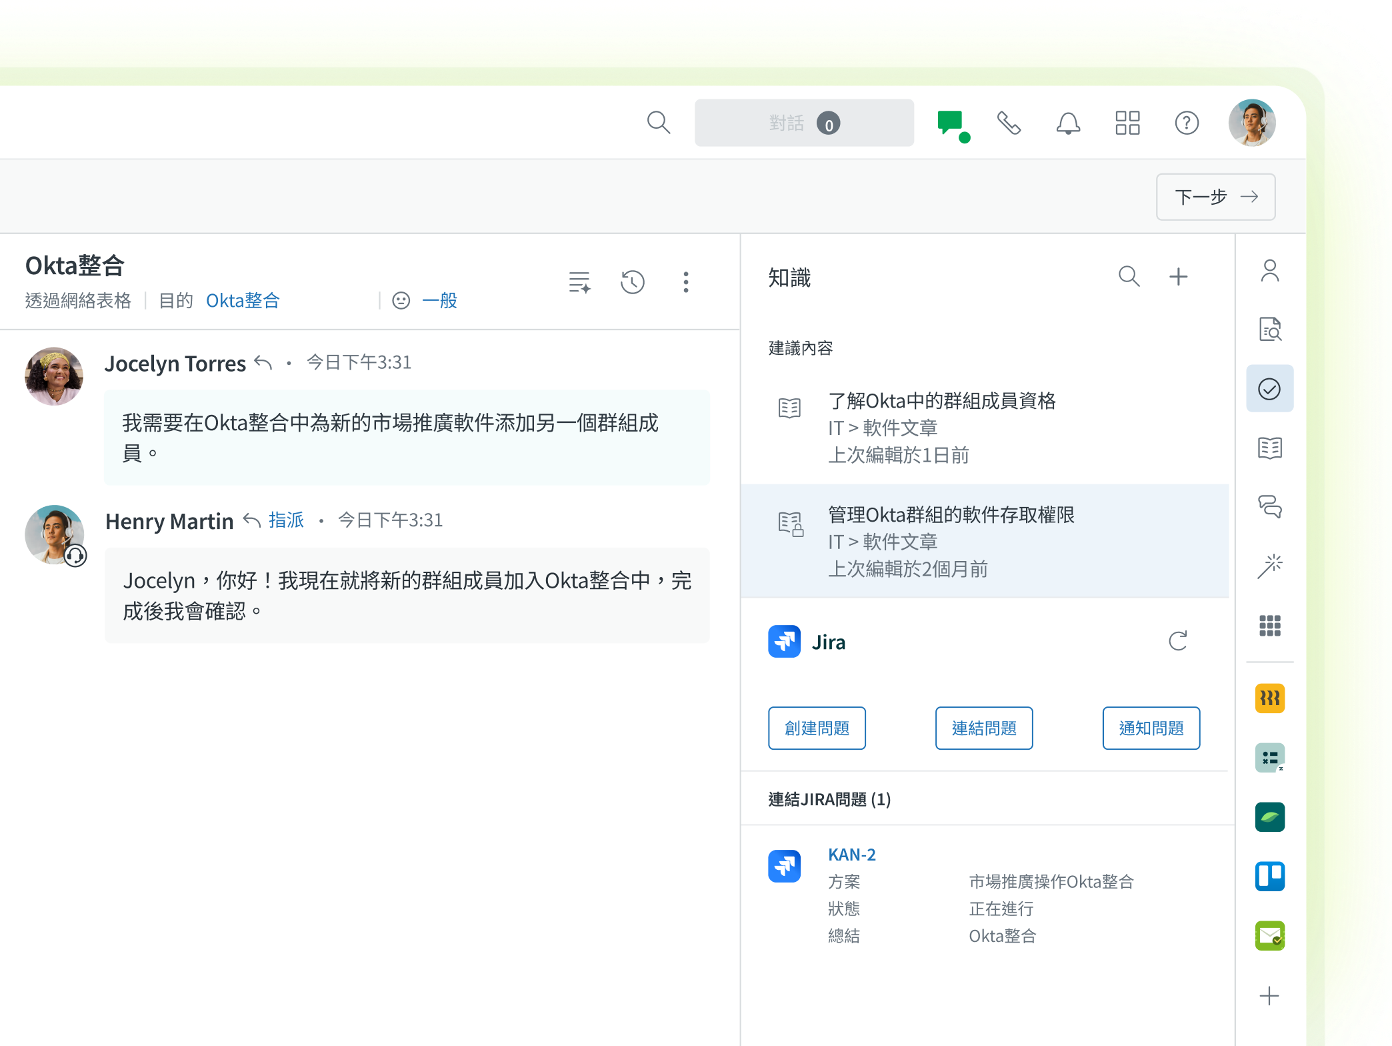This screenshot has height=1046, width=1392.
Task: Open ticket history clock icon
Action: coord(632,282)
